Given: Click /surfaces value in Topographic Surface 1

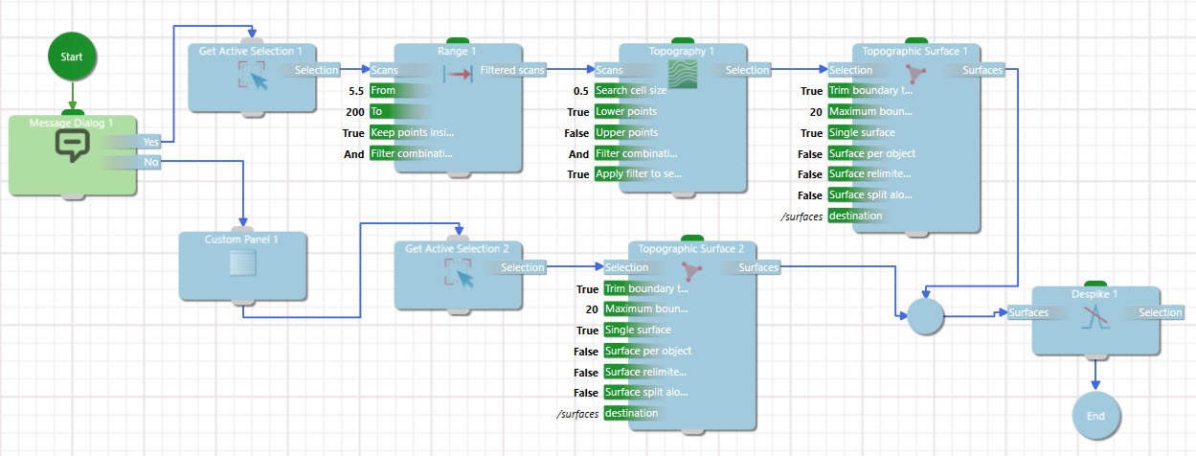Looking at the screenshot, I should [x=801, y=217].
